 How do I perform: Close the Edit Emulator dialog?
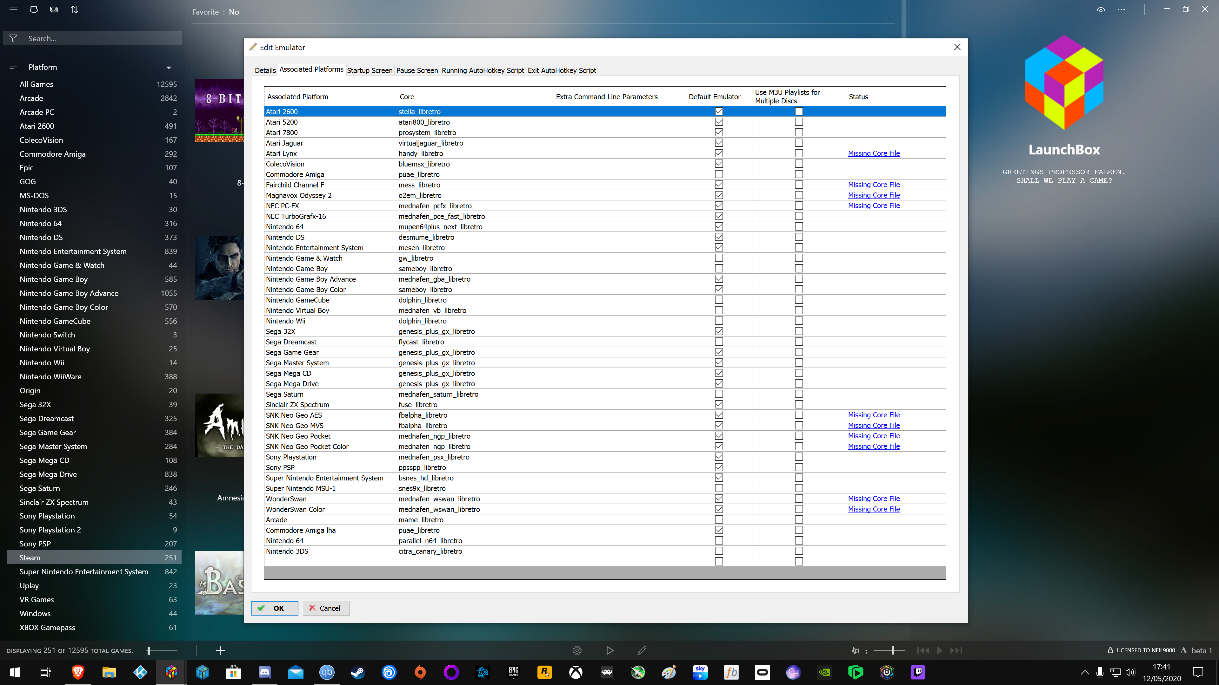point(957,47)
